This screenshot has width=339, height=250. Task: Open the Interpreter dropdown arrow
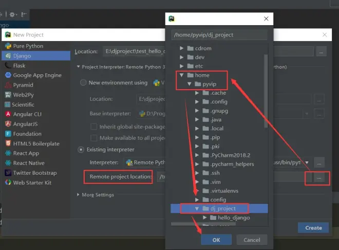(307, 162)
